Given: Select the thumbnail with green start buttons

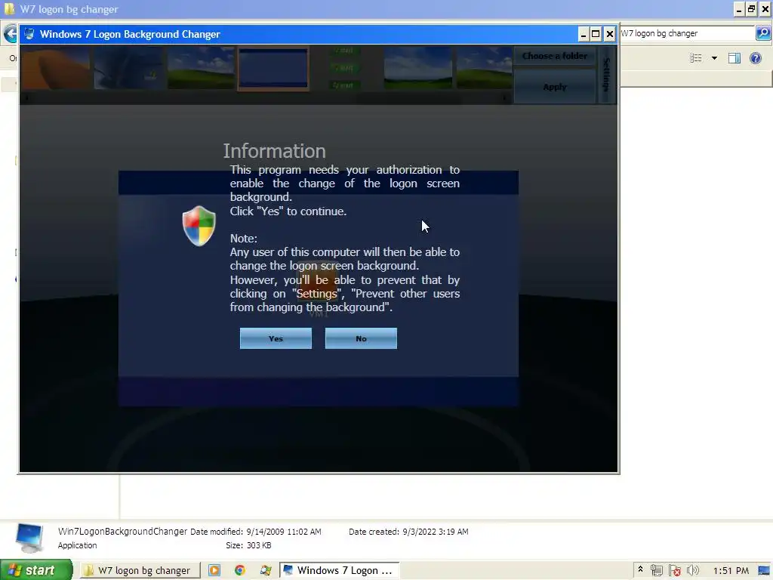Looking at the screenshot, I should 345,68.
